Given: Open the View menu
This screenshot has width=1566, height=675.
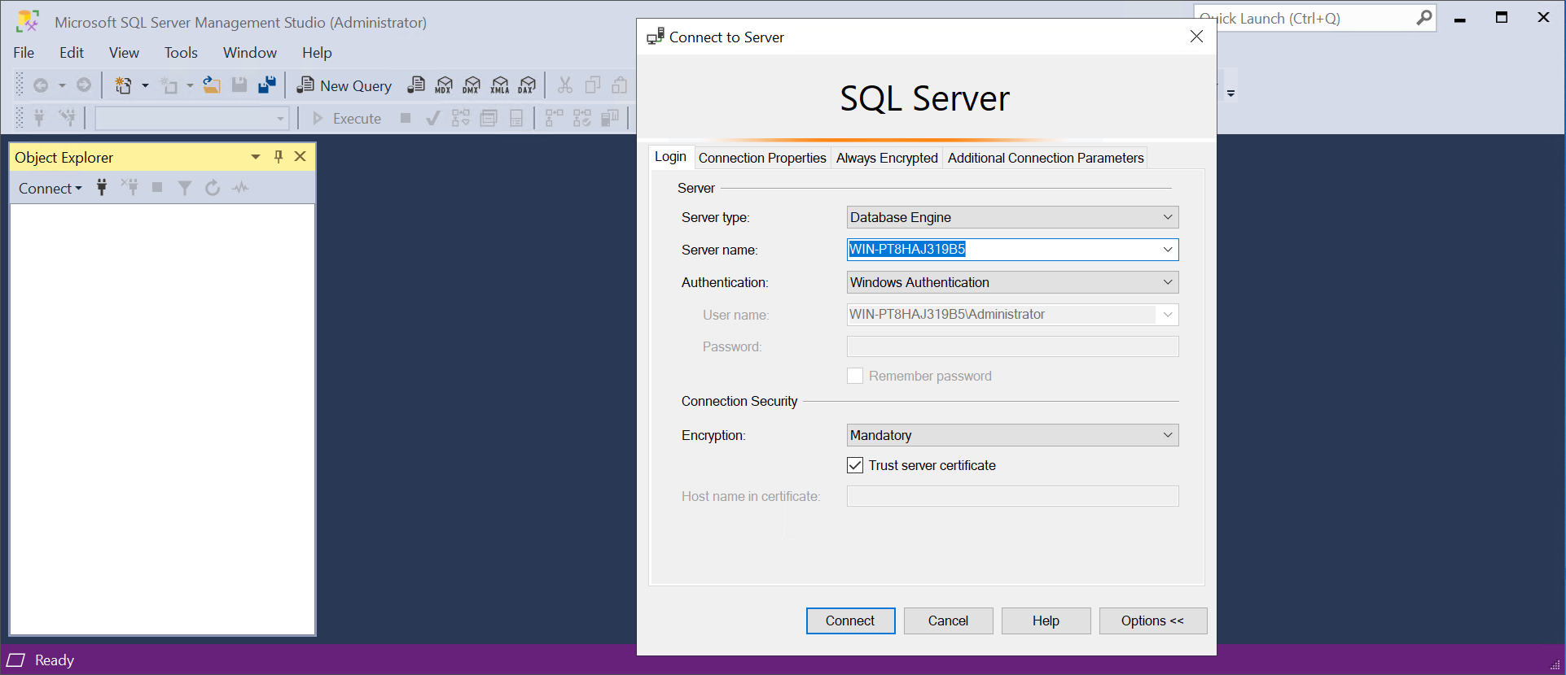Looking at the screenshot, I should tap(124, 53).
